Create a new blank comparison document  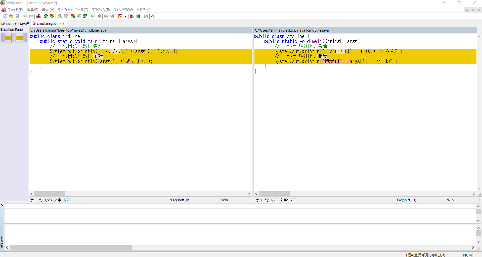click(5, 16)
